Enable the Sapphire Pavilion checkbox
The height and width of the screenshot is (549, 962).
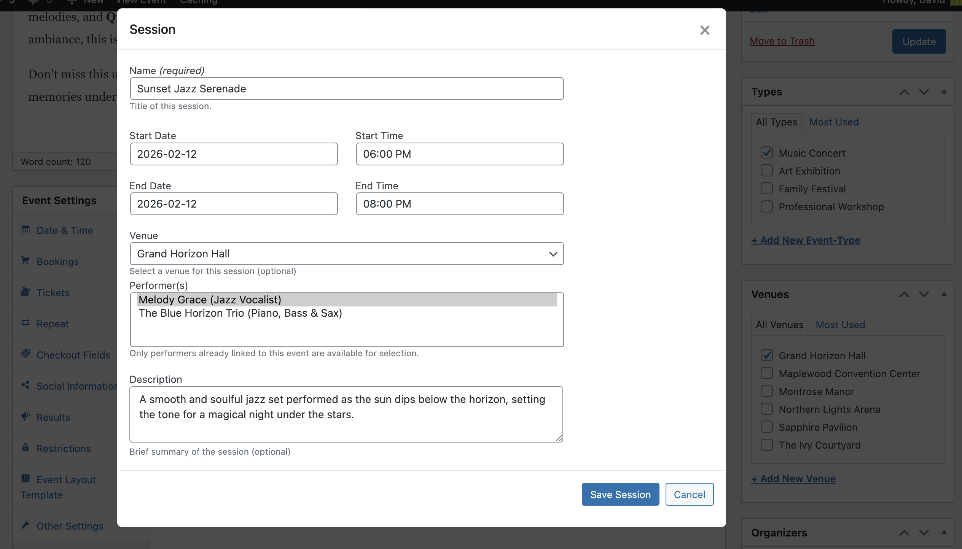(x=766, y=427)
